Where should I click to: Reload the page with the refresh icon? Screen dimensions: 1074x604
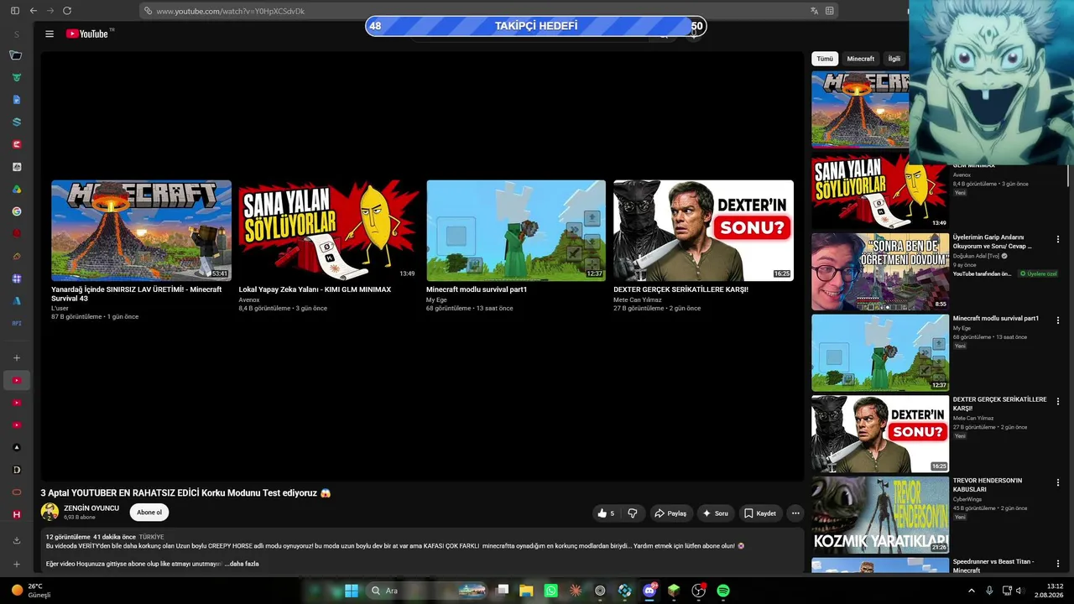67,11
